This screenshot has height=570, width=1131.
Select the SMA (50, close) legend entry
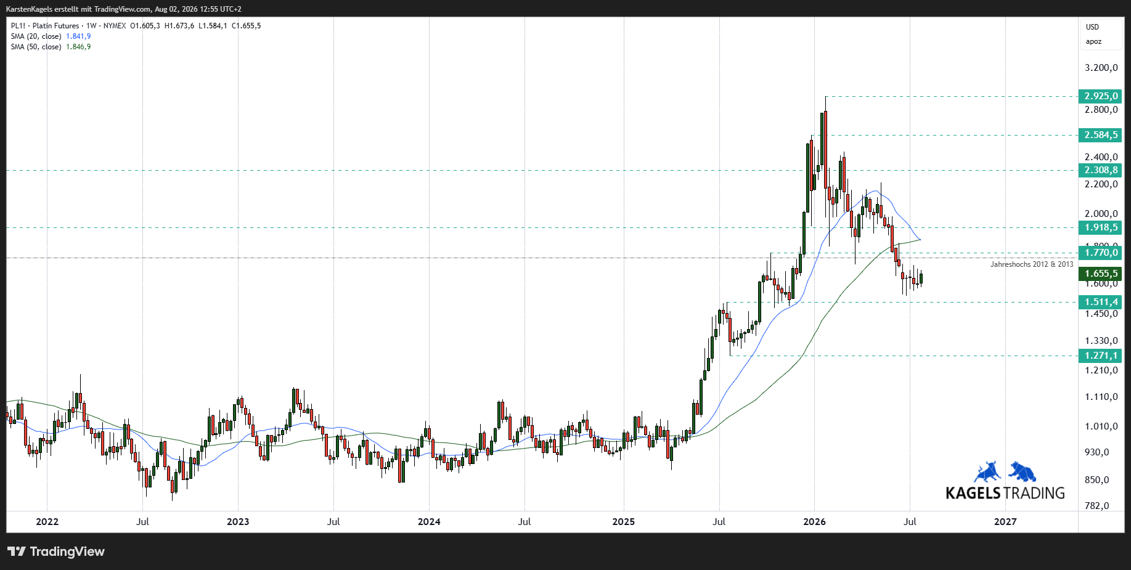tap(36, 47)
